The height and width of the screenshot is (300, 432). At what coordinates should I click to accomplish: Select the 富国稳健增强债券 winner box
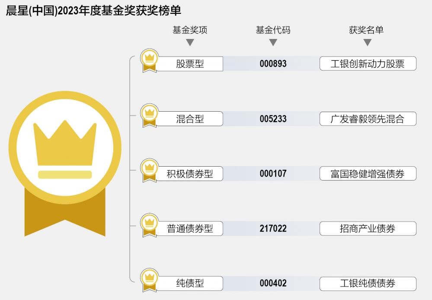(x=368, y=174)
